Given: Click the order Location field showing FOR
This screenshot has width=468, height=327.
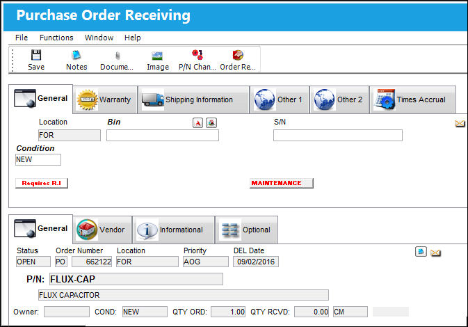Looking at the screenshot, I should pyautogui.click(x=147, y=262).
